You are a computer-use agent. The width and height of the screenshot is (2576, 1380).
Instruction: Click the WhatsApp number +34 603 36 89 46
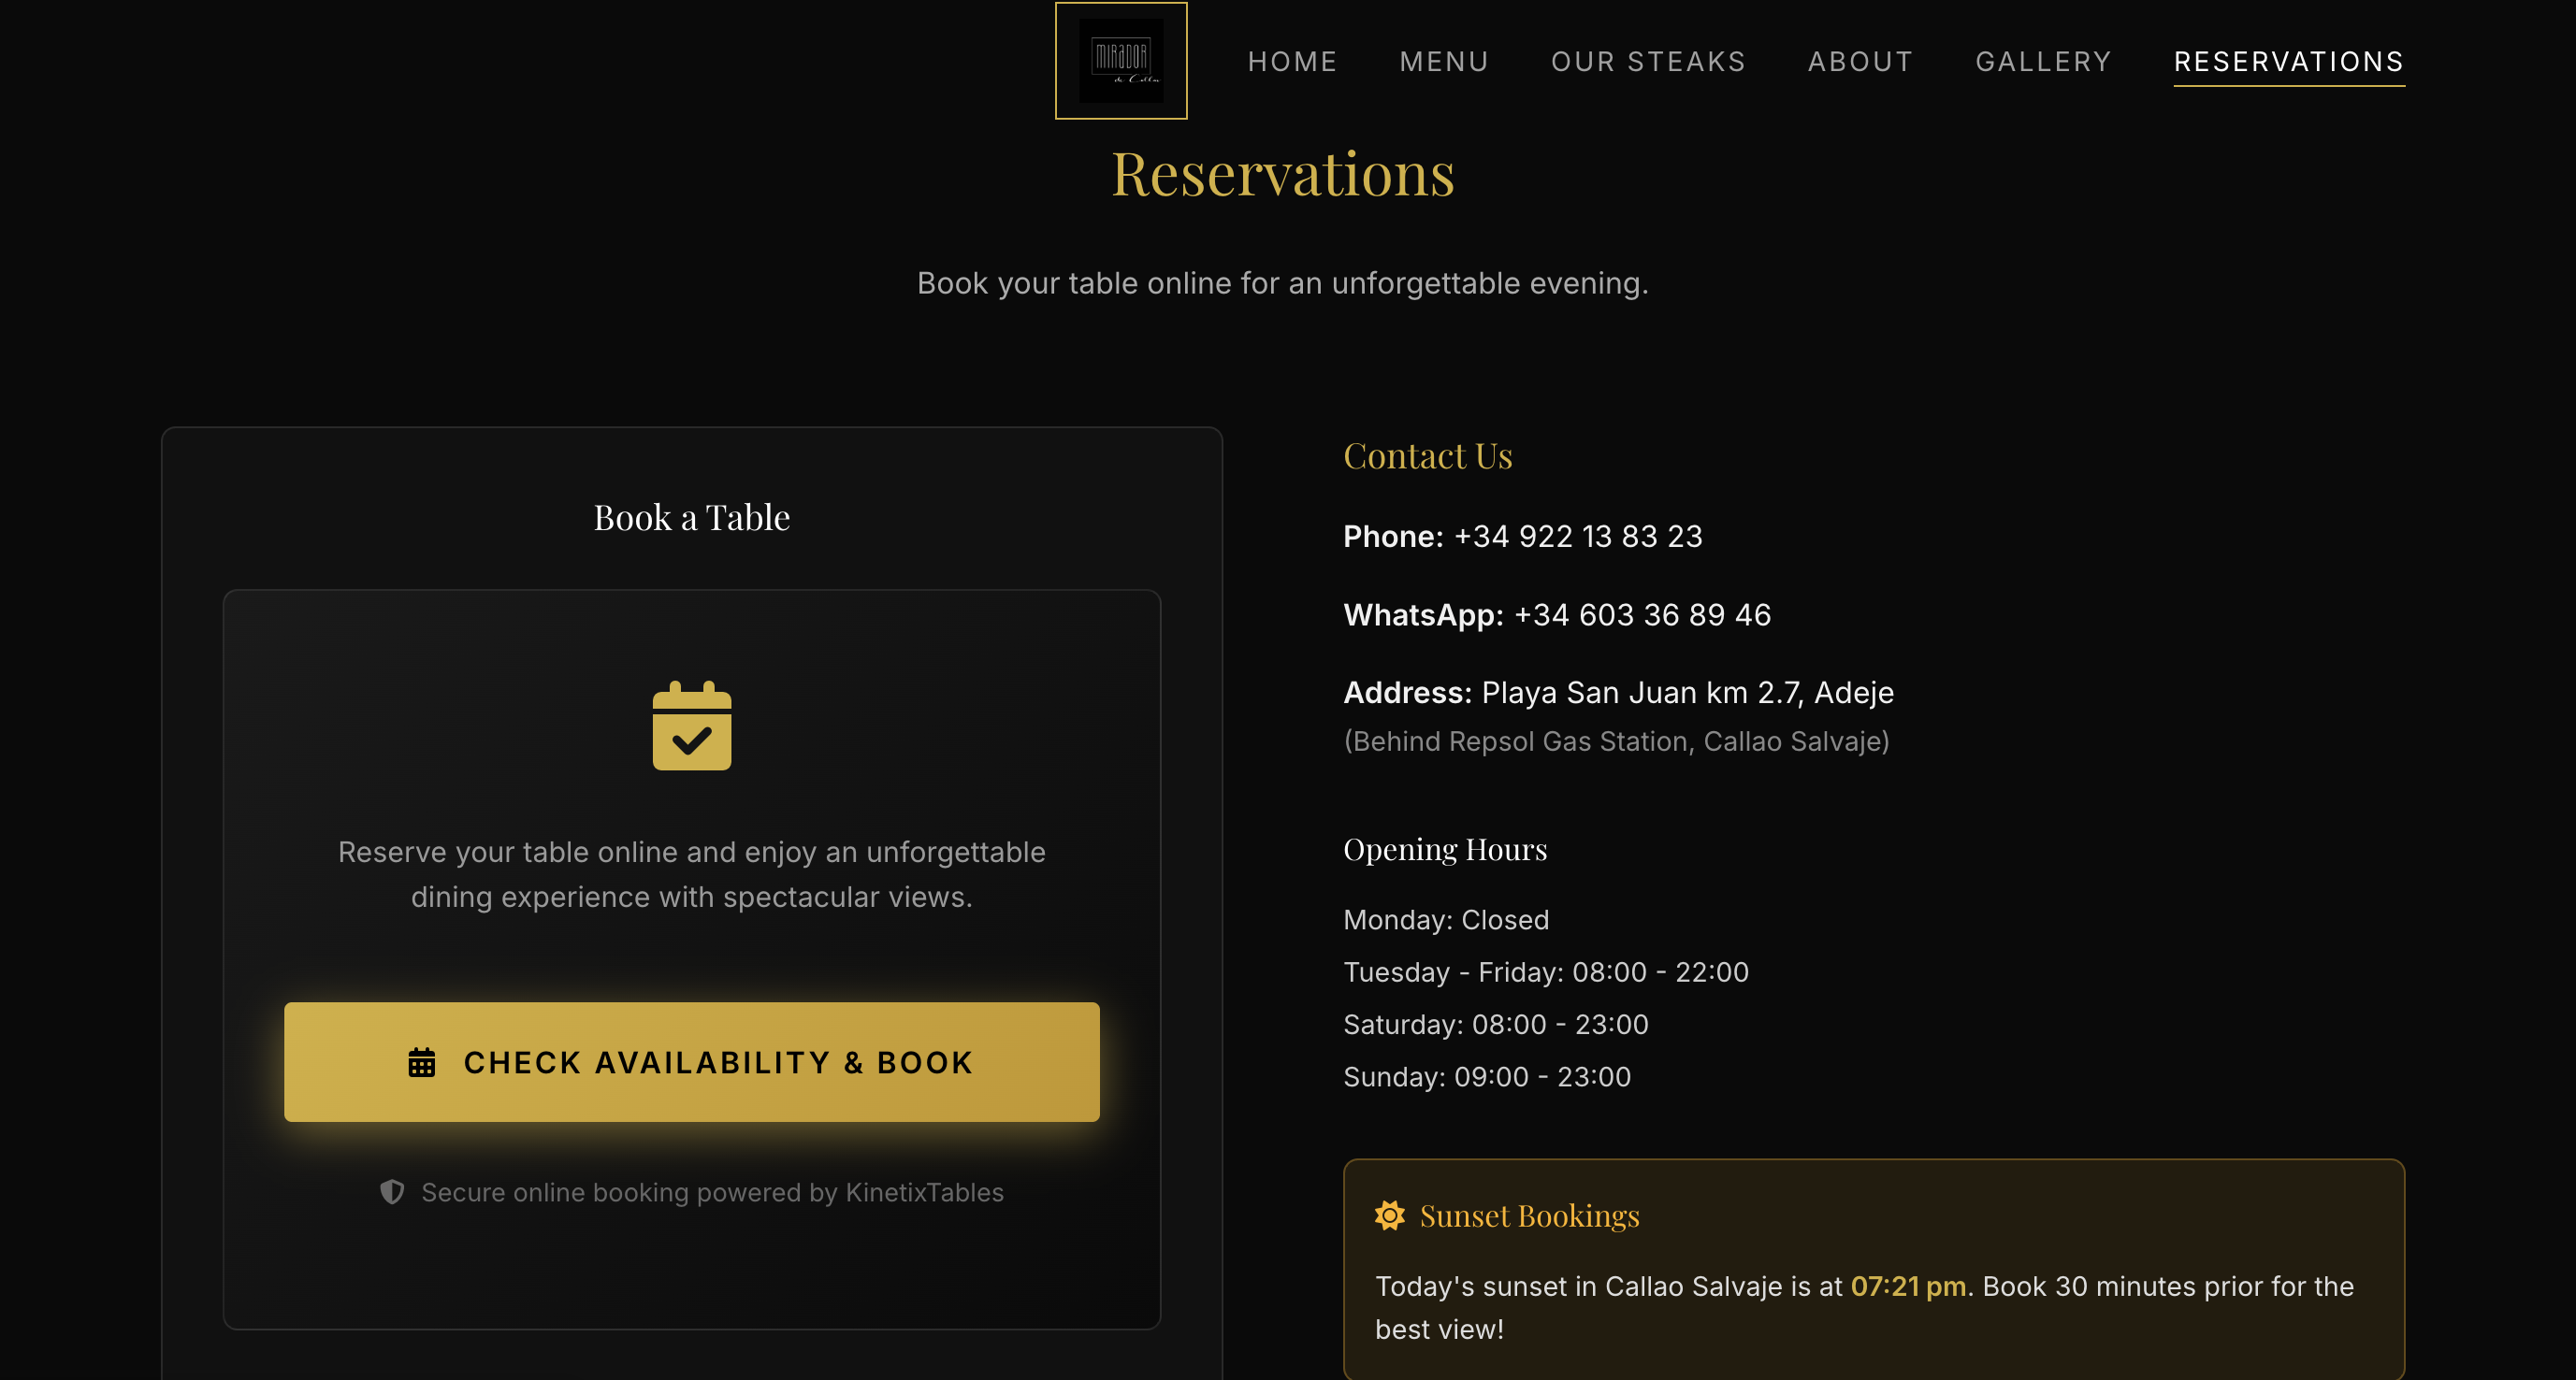click(x=1642, y=614)
